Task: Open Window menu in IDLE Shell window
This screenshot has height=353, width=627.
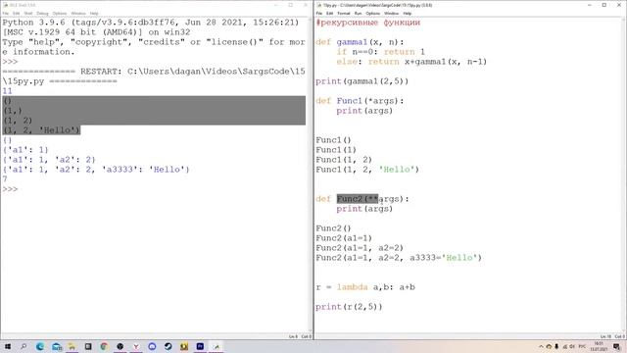Action: pyautogui.click(x=78, y=13)
